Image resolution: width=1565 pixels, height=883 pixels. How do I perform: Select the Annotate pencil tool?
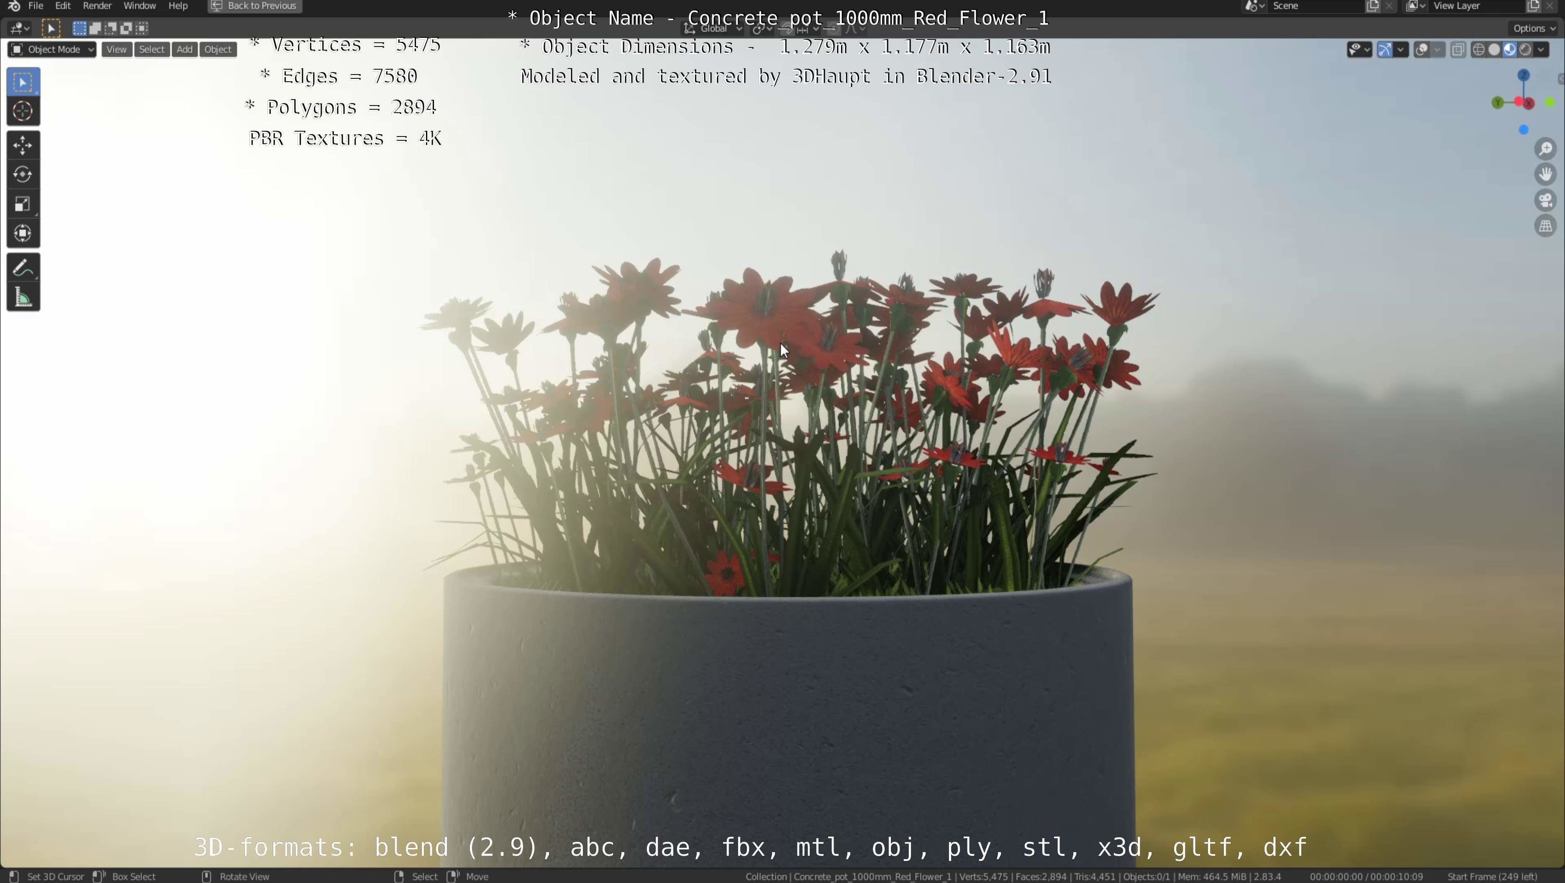23,268
